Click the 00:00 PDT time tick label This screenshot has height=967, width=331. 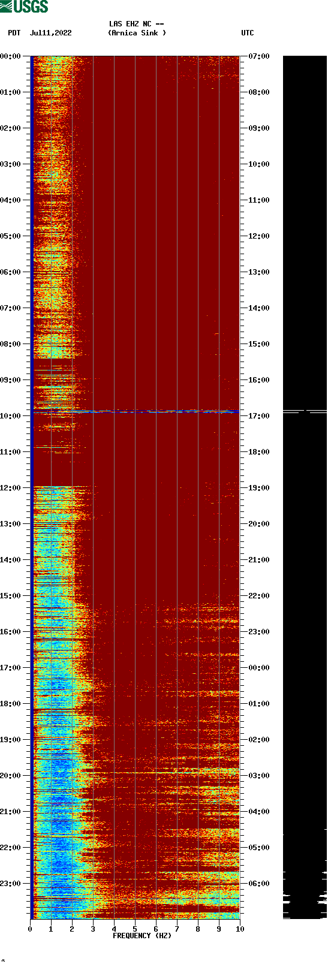pos(11,56)
